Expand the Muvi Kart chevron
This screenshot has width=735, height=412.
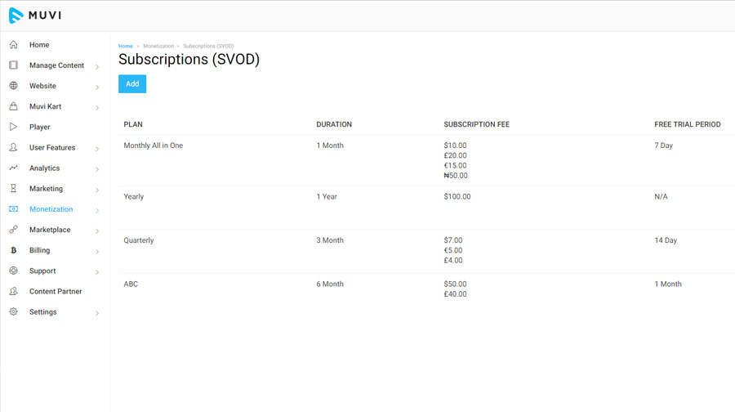click(x=97, y=108)
